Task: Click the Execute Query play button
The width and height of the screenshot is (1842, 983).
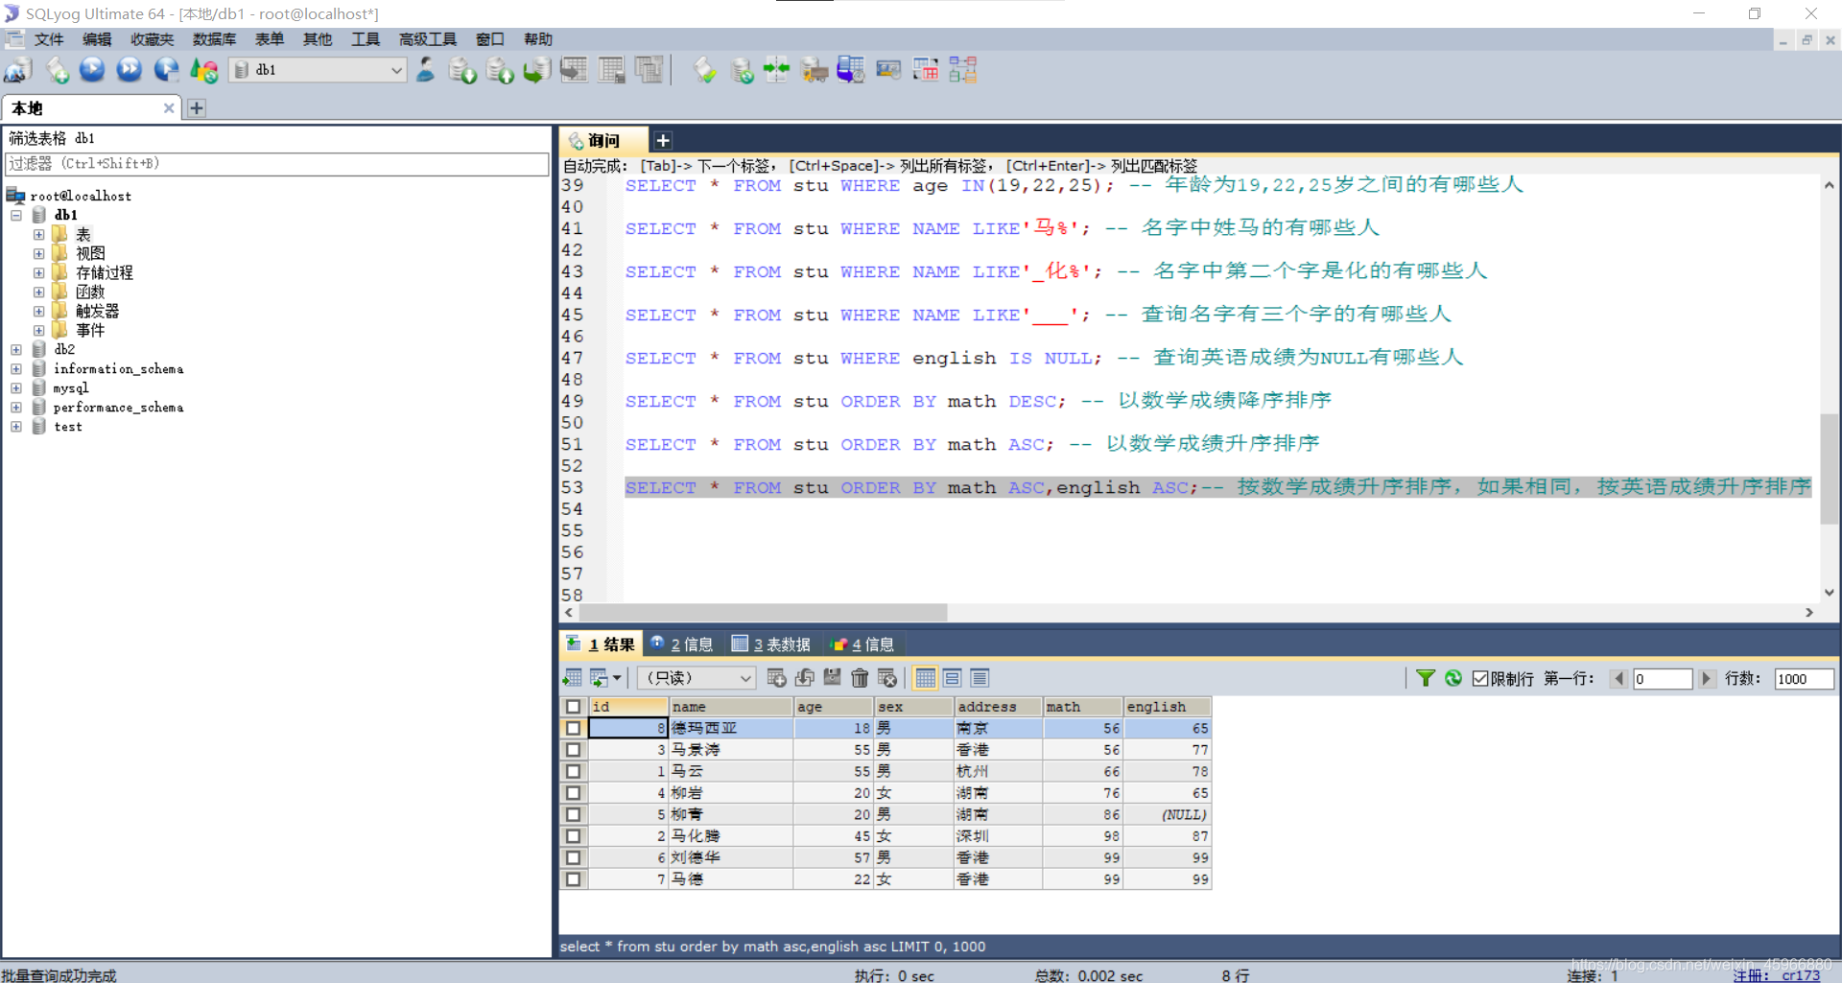Action: coord(92,70)
